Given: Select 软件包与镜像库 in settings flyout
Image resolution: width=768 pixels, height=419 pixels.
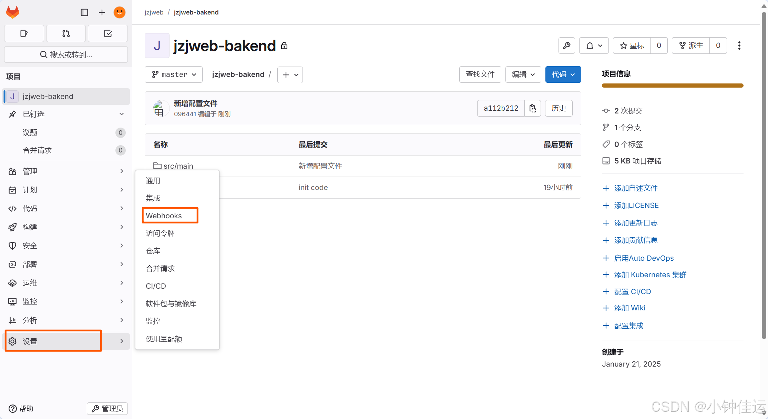Looking at the screenshot, I should tap(177, 303).
